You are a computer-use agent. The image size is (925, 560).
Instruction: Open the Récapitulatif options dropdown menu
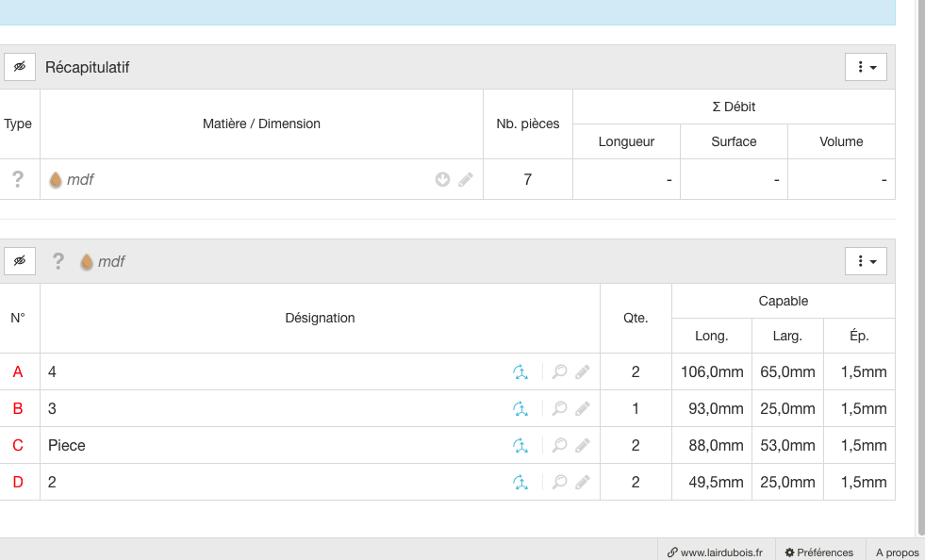[866, 67]
